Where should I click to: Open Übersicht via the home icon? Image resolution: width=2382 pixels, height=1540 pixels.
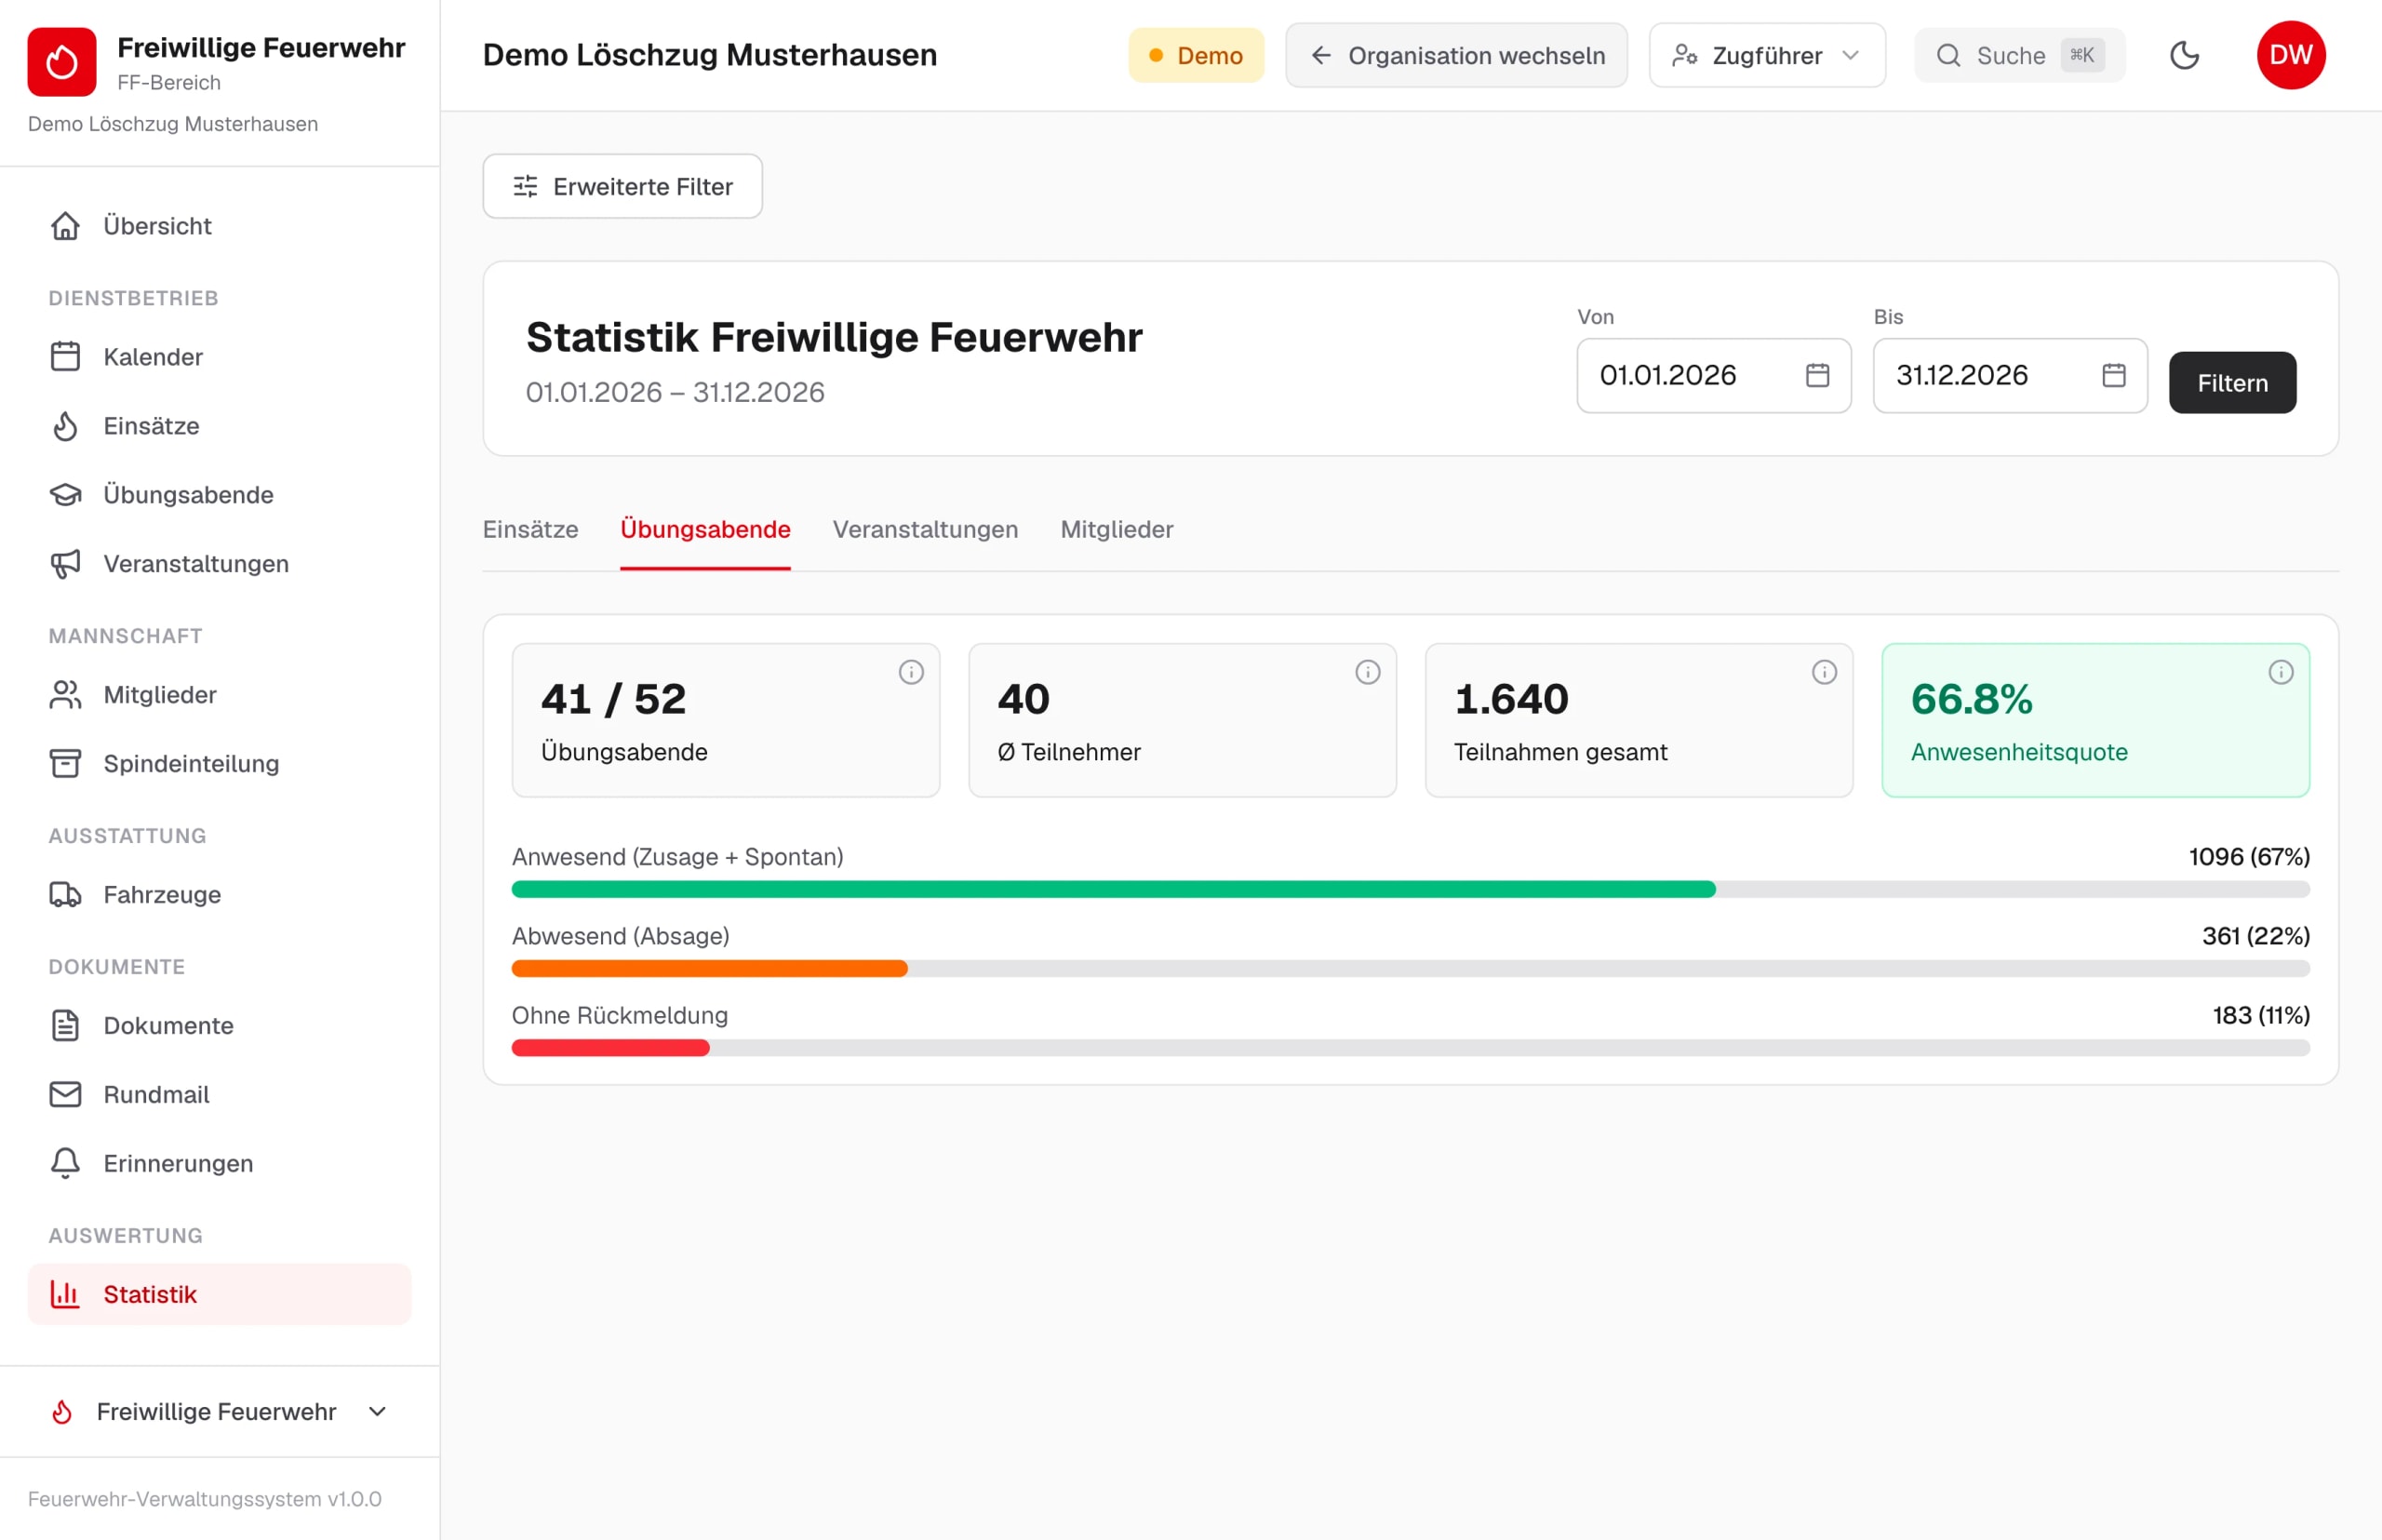click(66, 226)
